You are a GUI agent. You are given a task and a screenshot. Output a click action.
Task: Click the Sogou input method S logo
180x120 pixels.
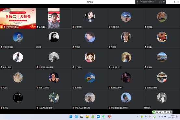(x=154, y=112)
